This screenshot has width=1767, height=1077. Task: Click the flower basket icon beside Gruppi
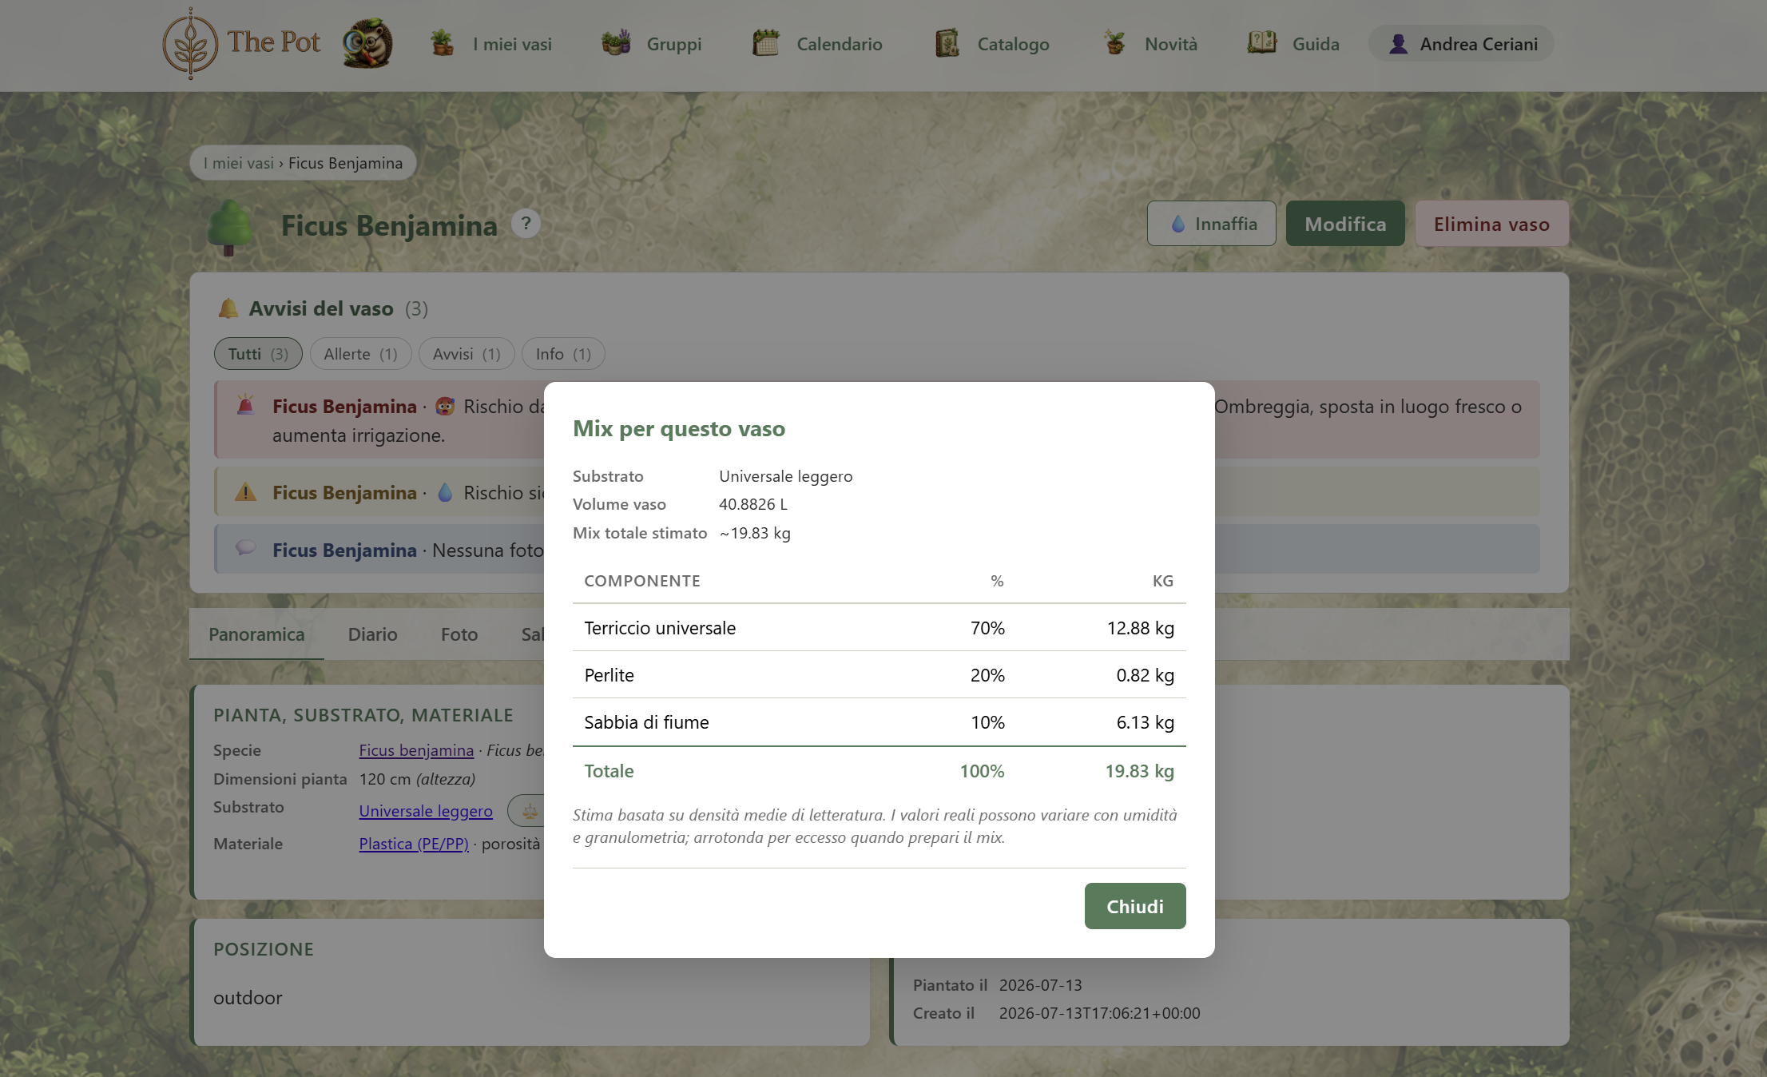pyautogui.click(x=616, y=43)
